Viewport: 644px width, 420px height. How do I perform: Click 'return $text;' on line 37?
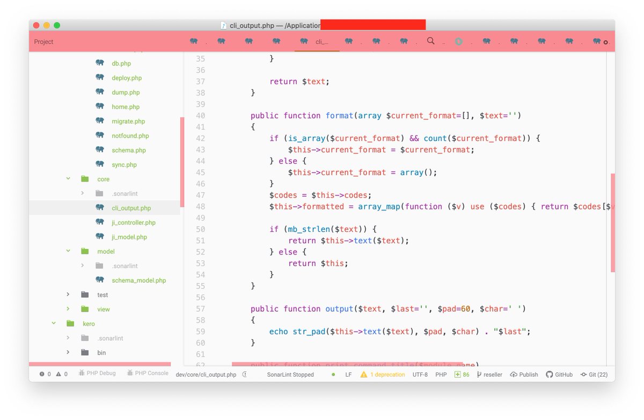point(299,81)
